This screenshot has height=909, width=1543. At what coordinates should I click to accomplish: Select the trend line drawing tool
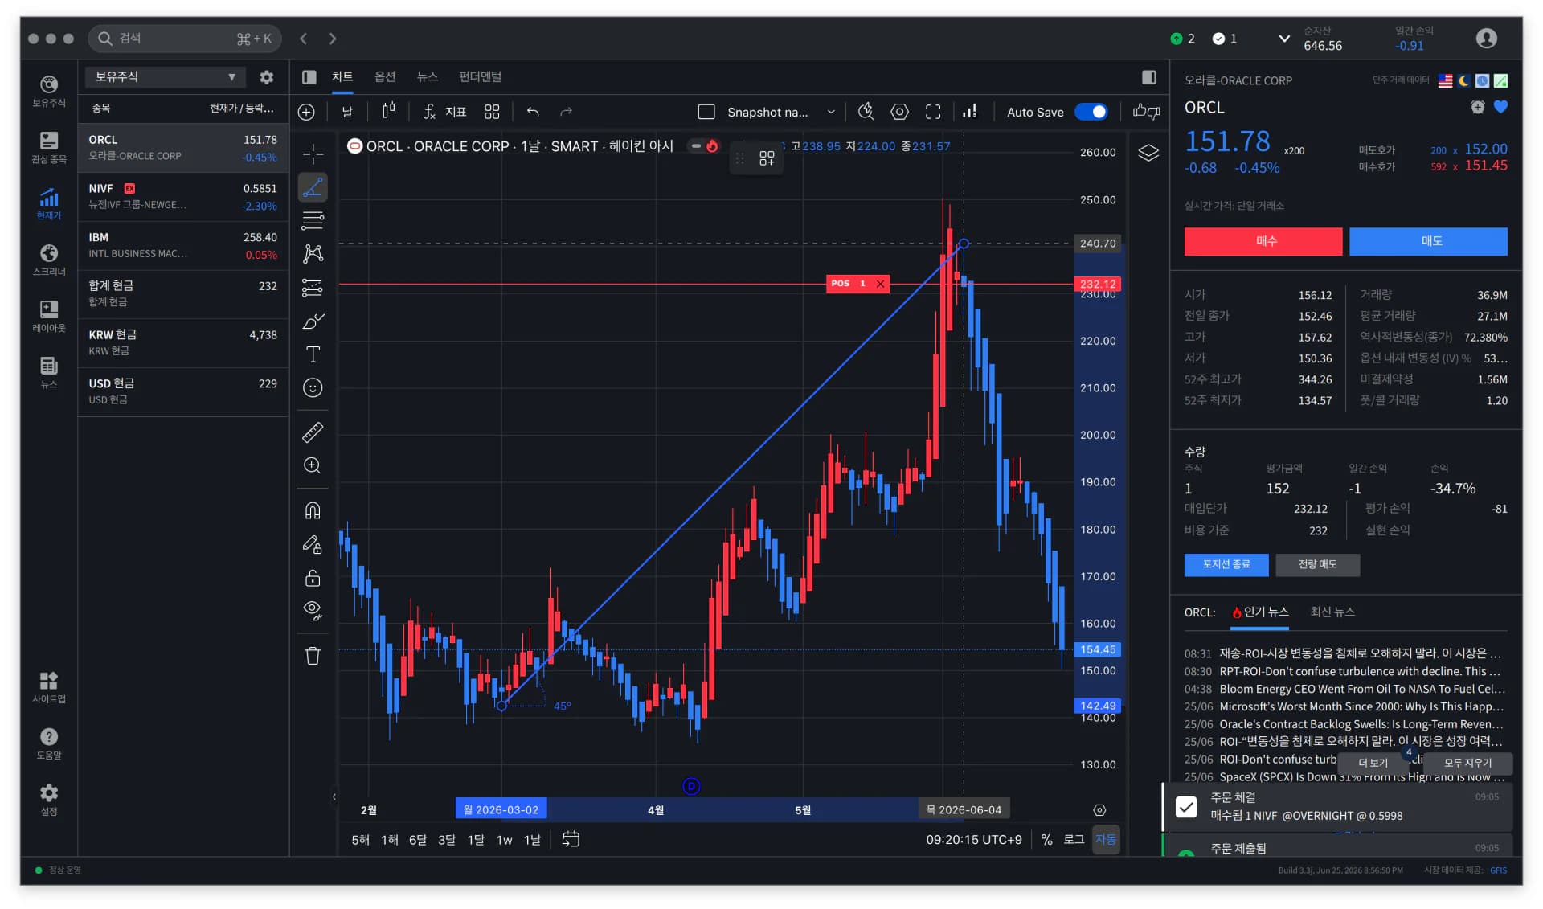pyautogui.click(x=313, y=187)
